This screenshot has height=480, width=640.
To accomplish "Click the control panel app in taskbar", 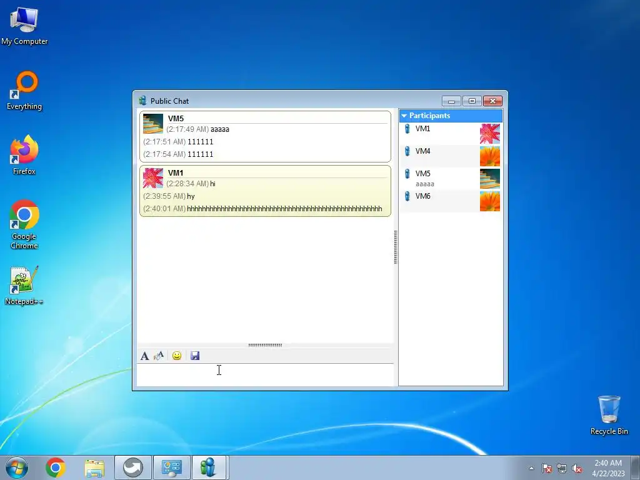I will coord(171,467).
